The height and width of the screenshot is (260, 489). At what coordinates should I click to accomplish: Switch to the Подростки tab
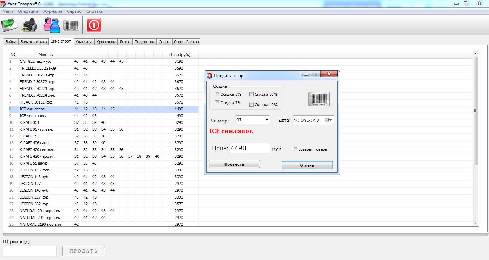tap(144, 42)
